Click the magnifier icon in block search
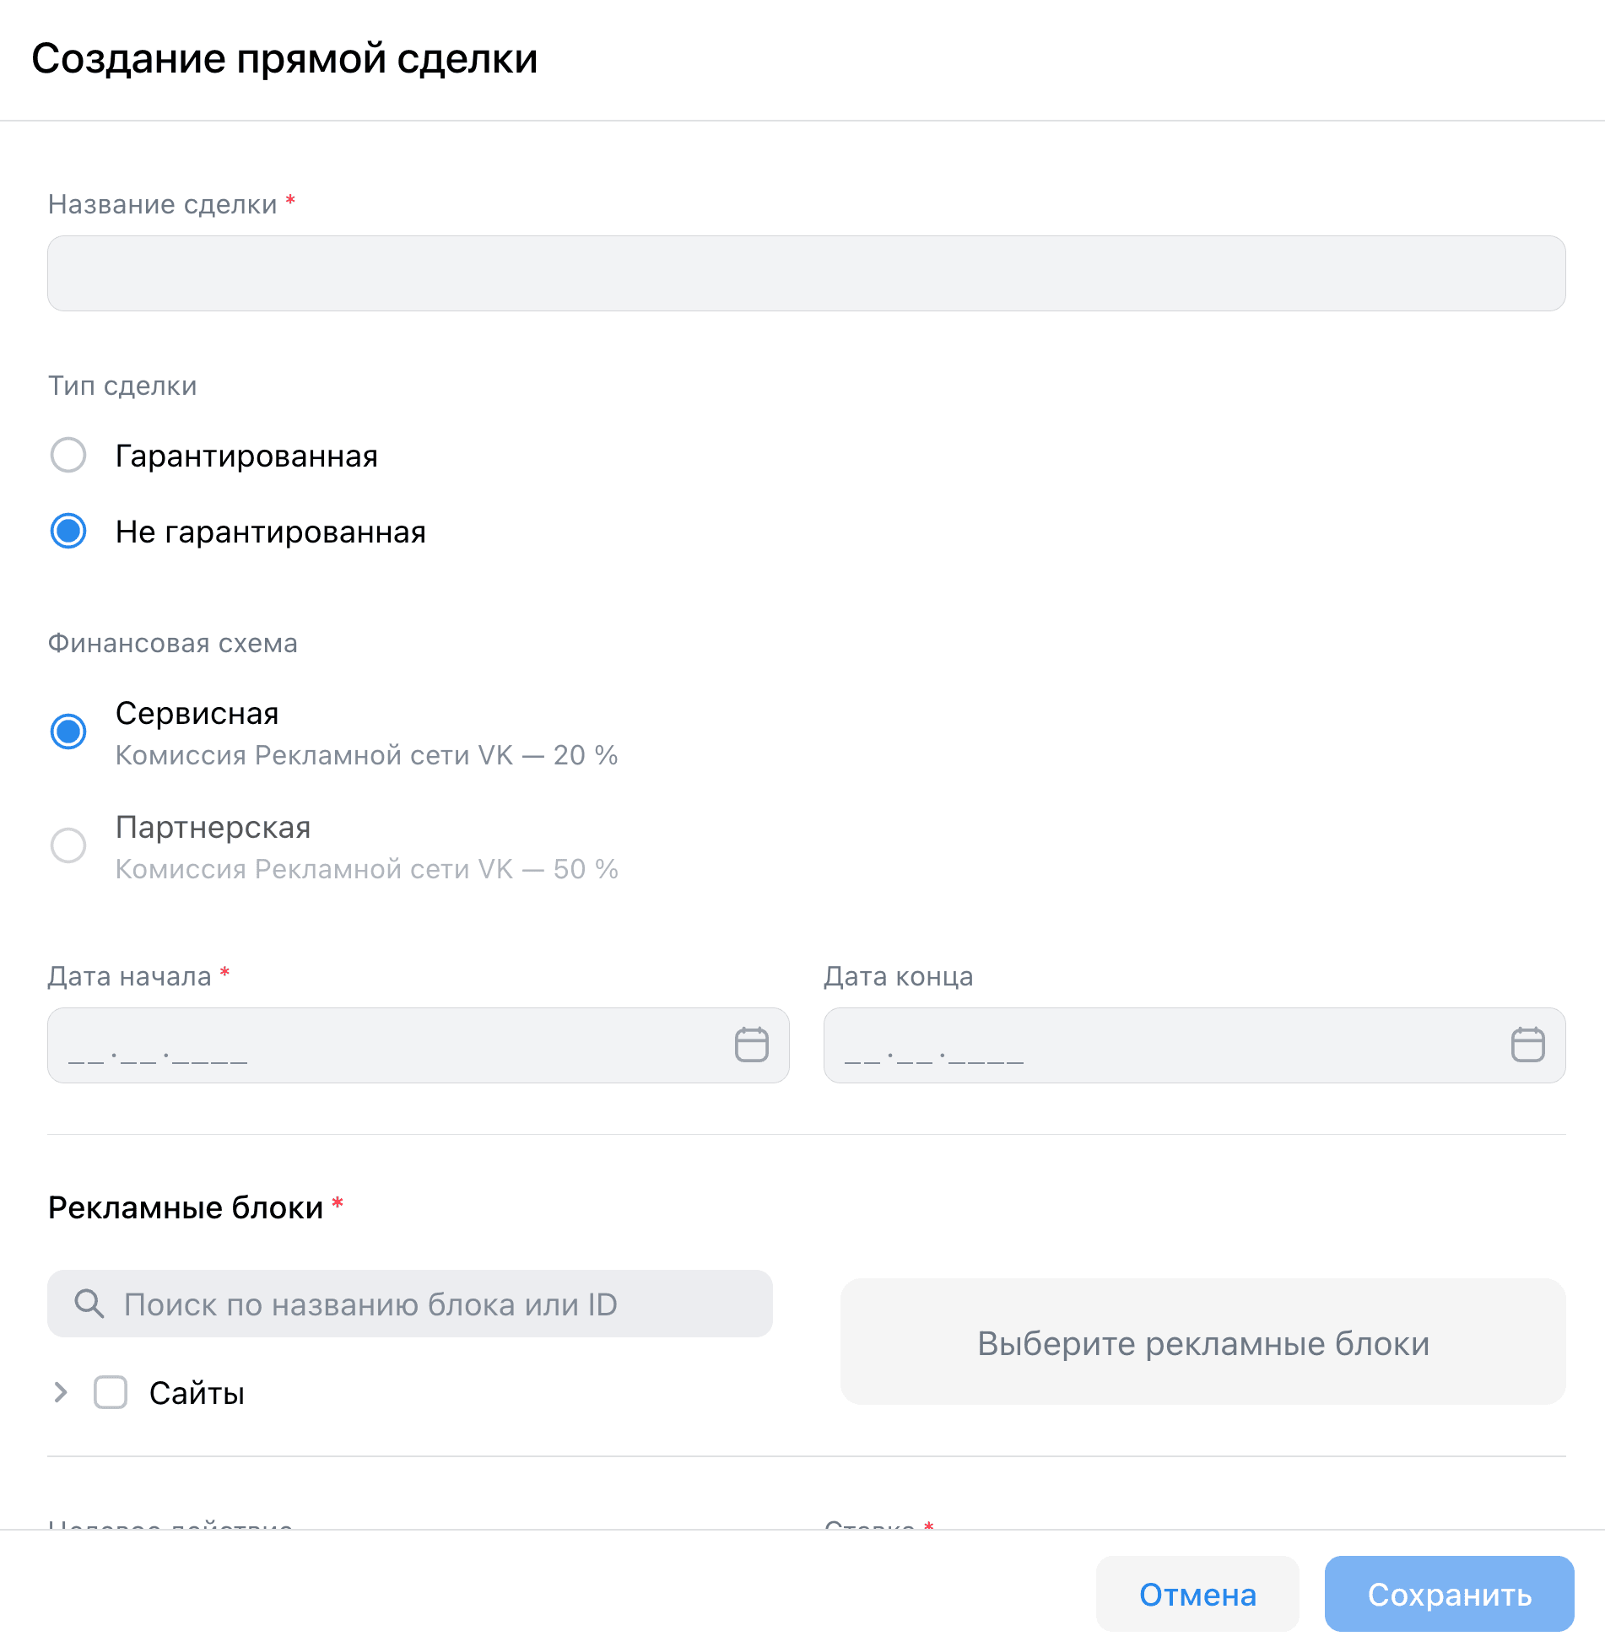 tap(89, 1304)
